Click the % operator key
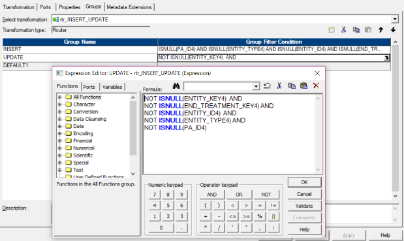 click(260, 217)
